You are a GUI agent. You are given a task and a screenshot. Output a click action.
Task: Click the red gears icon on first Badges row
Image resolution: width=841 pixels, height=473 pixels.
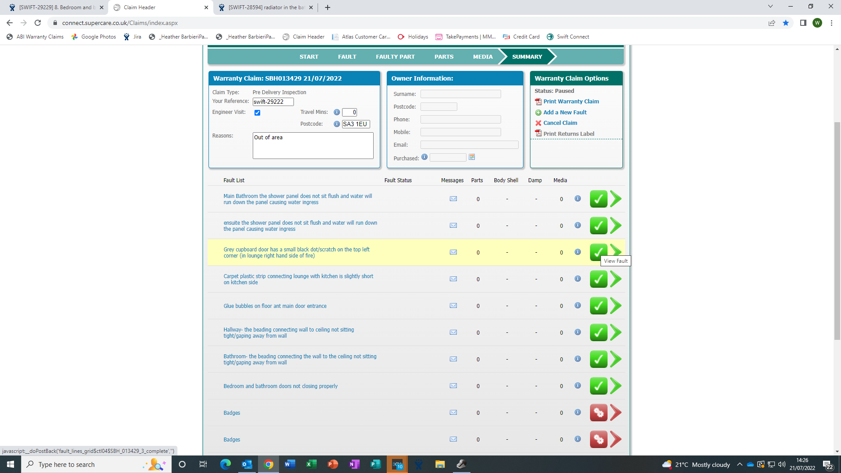[x=598, y=413]
